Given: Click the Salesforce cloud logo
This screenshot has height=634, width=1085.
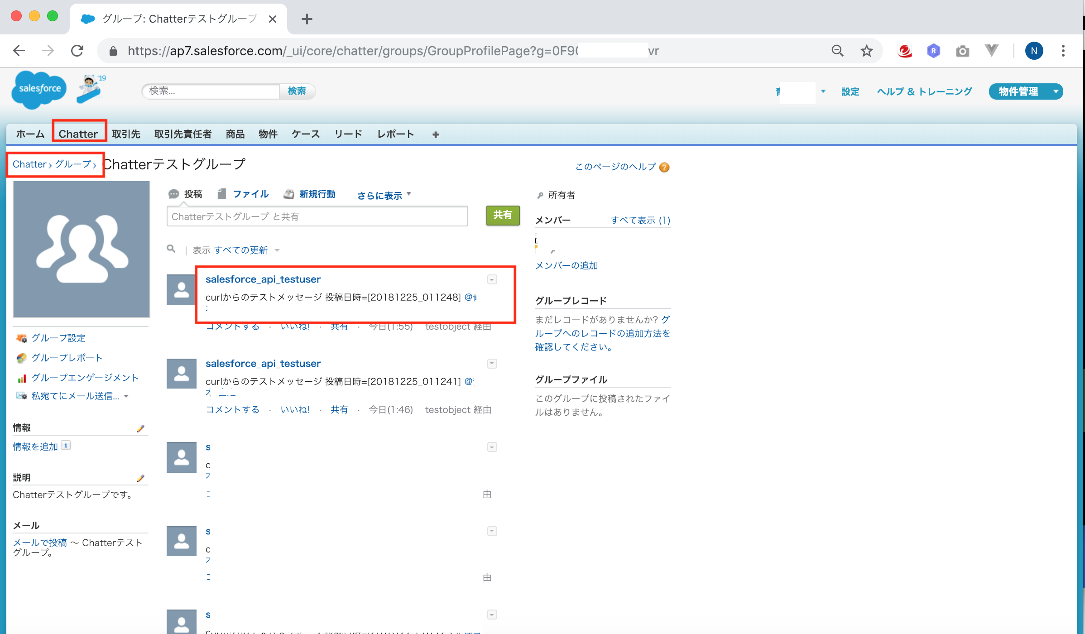Looking at the screenshot, I should (x=39, y=90).
